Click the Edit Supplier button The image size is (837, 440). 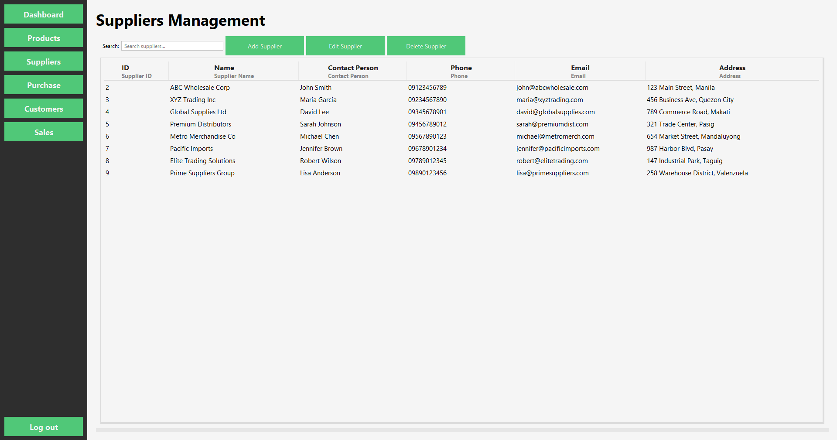tap(345, 46)
